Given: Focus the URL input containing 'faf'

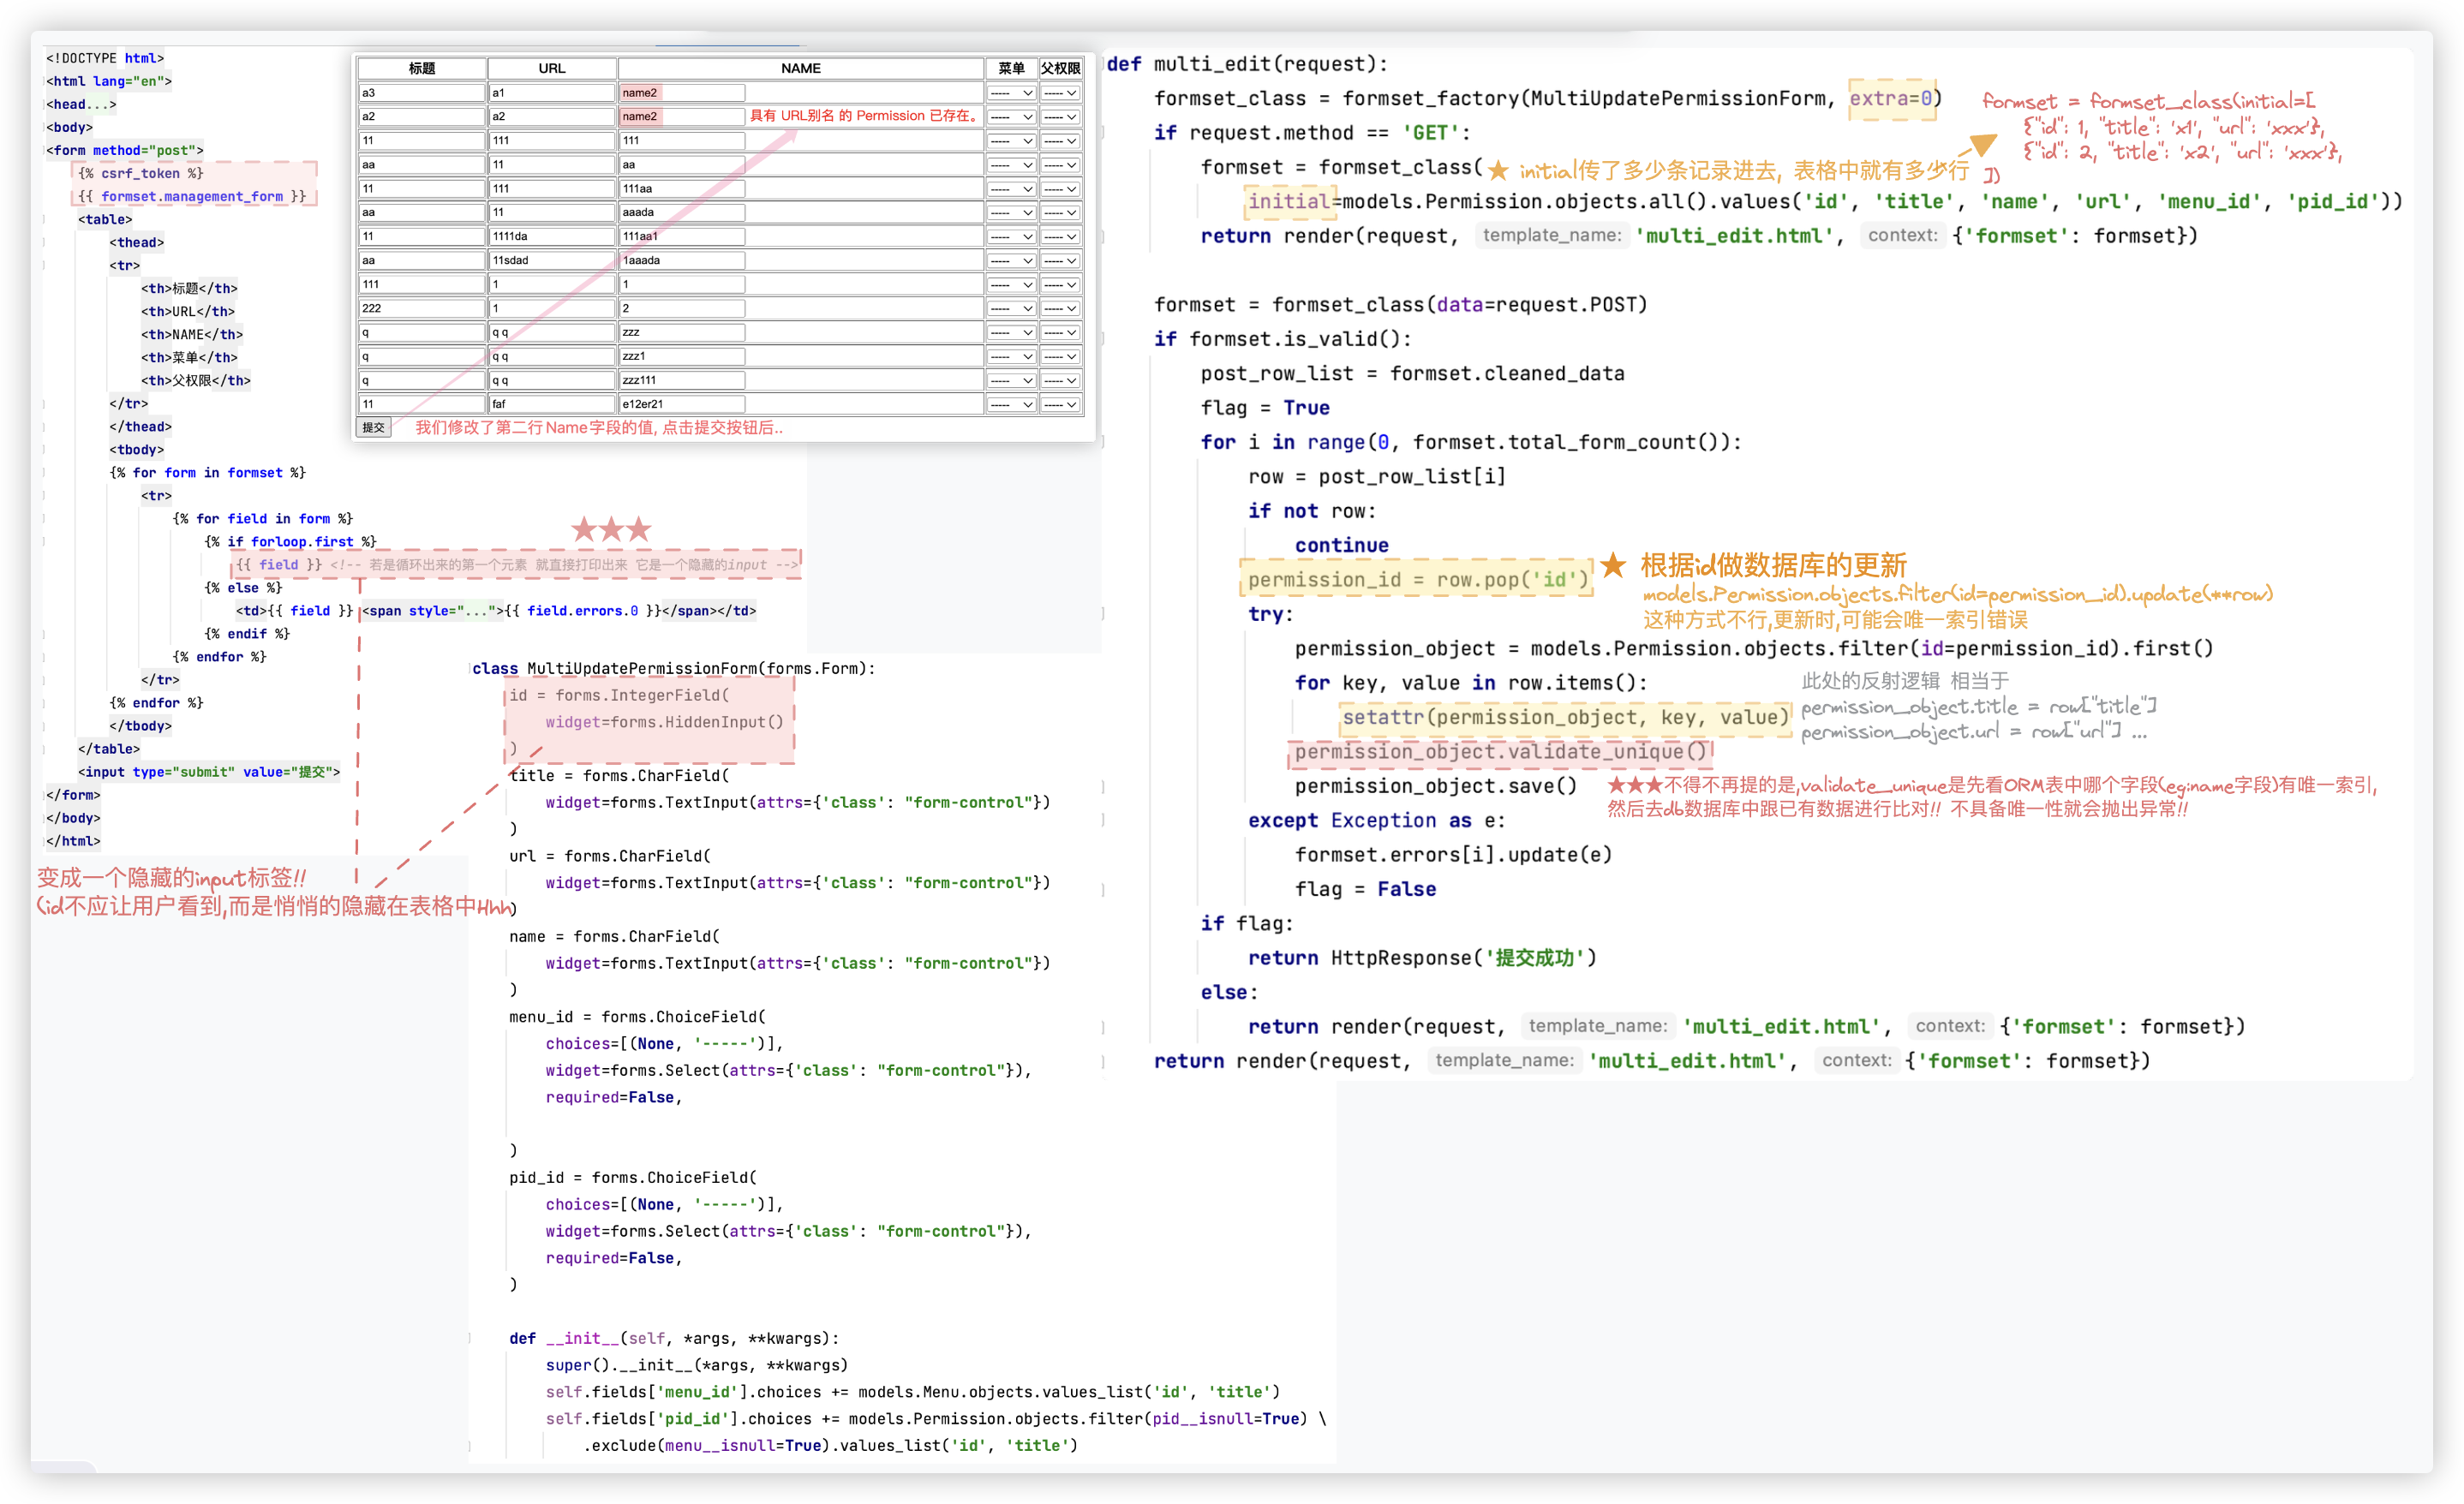Looking at the screenshot, I should pos(551,404).
